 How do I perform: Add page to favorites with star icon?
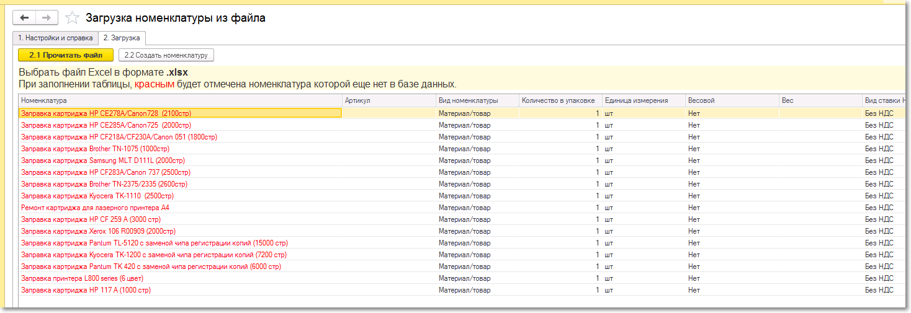(x=72, y=18)
